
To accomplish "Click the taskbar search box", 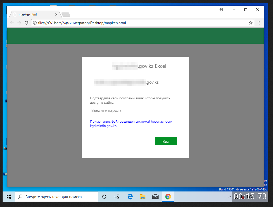I will pyautogui.click(x=57, y=197).
